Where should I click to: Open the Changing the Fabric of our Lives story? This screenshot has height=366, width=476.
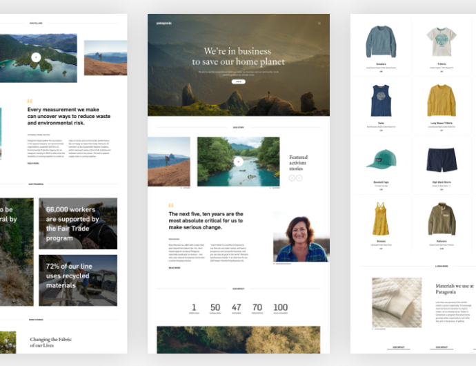coord(50,343)
